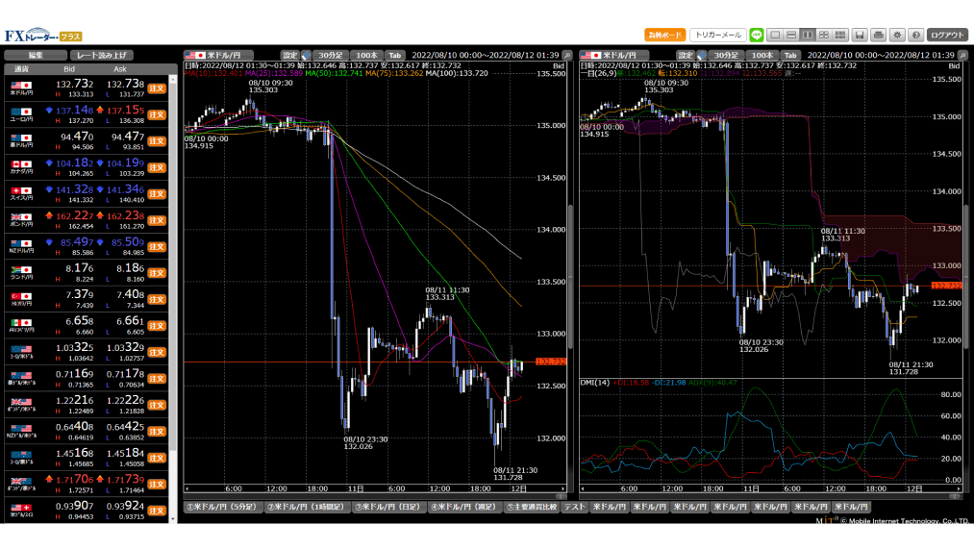Screen dimensions: 974x550
Task: Open 30分足 timeframe dropdown in right chart
Action: [x=726, y=56]
